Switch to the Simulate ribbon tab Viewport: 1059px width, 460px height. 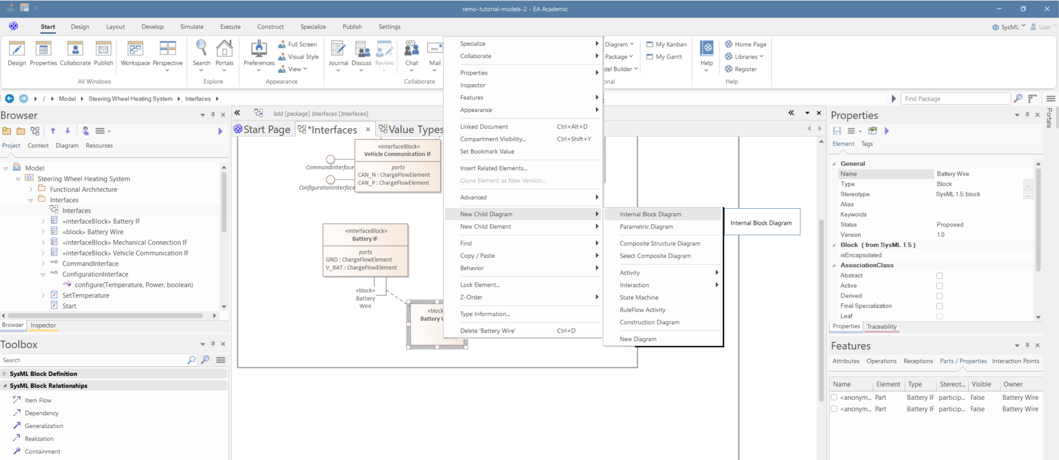[192, 27]
